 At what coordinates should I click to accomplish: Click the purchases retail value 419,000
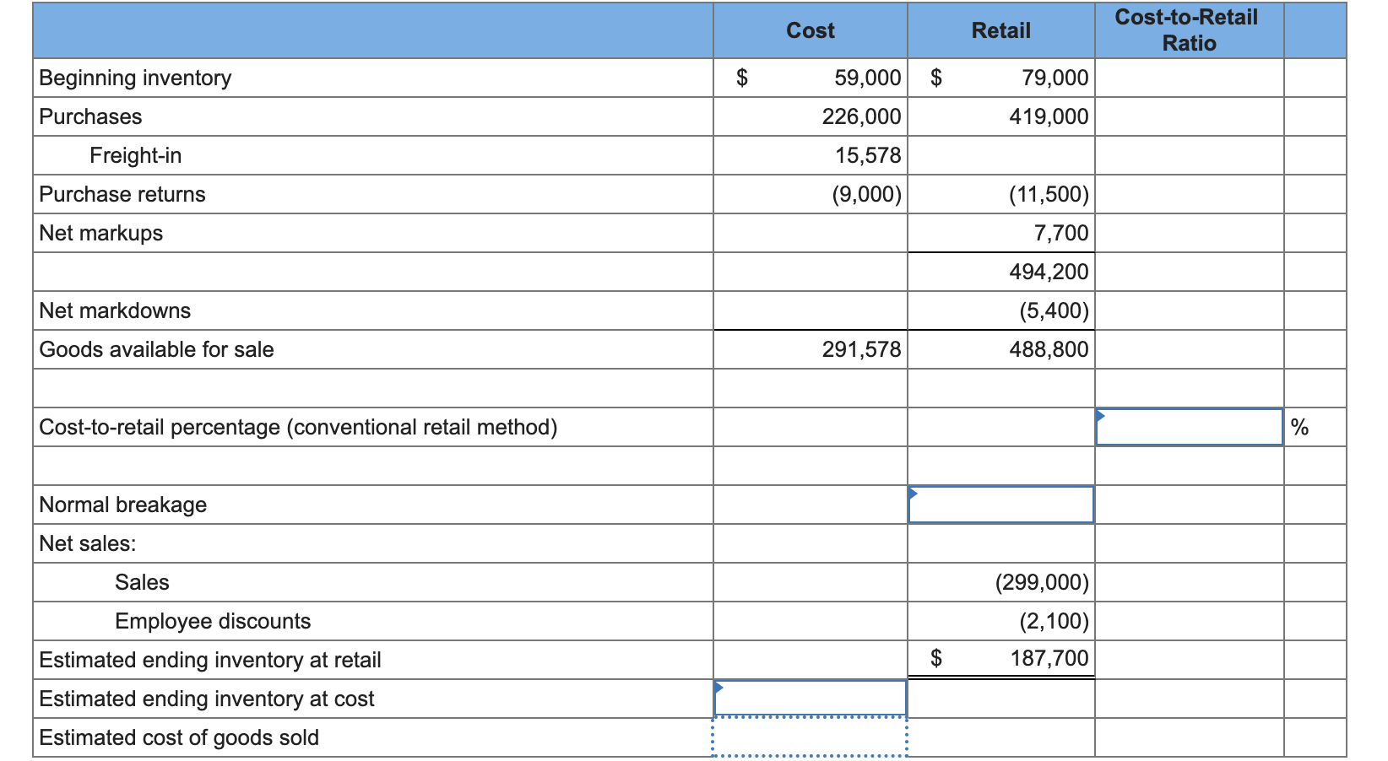1049,116
